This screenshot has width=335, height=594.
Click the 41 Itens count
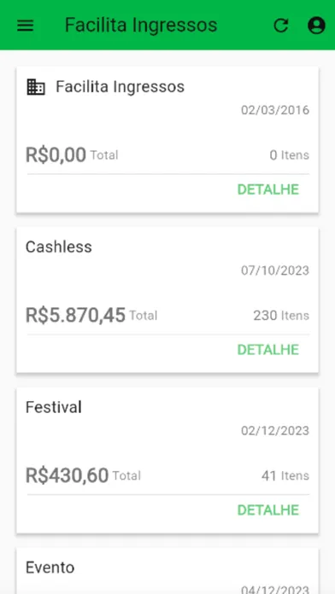pyautogui.click(x=285, y=475)
